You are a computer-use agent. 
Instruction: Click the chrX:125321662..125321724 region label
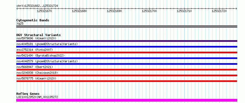click(37, 6)
